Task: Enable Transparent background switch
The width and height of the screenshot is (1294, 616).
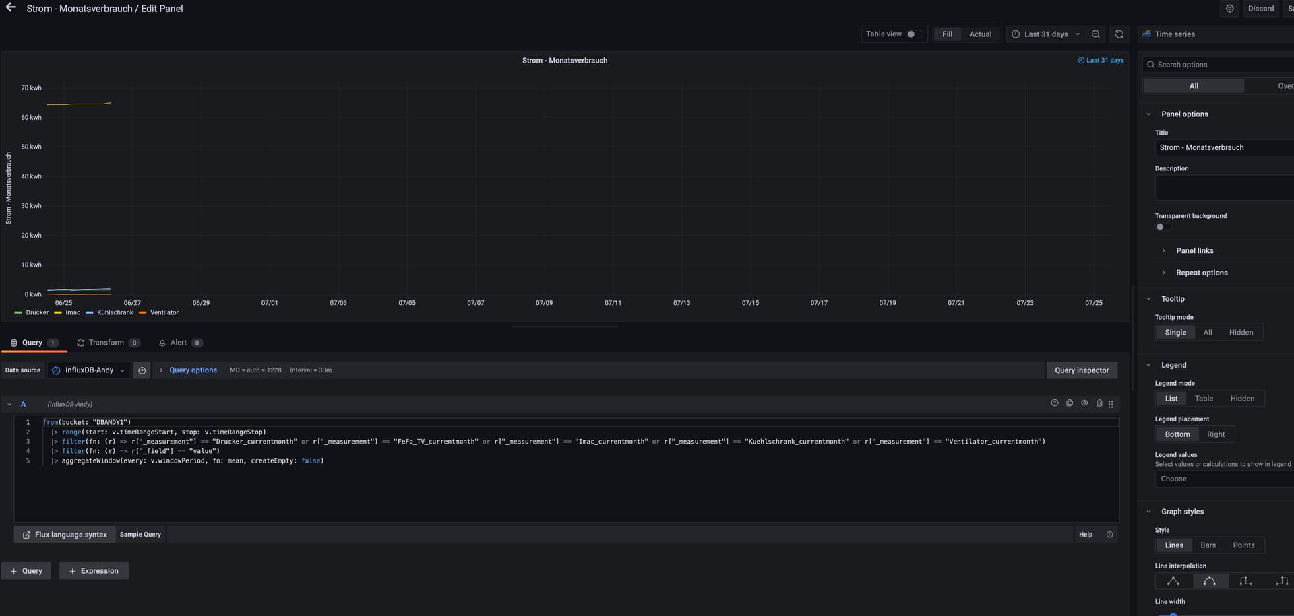Action: [1163, 227]
